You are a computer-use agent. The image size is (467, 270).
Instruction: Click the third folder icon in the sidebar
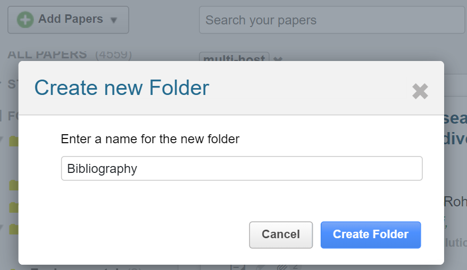(x=14, y=207)
